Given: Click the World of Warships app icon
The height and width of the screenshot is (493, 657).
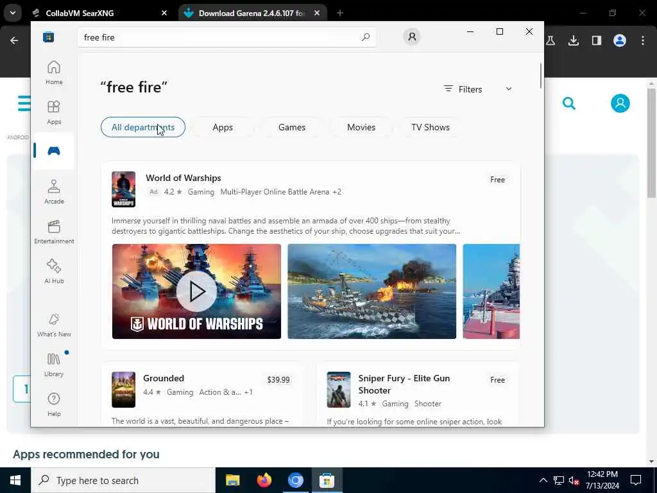Looking at the screenshot, I should [124, 189].
